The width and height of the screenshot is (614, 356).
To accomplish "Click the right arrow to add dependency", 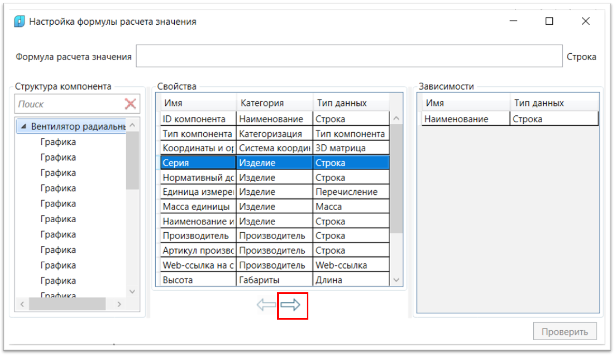I will [x=290, y=305].
